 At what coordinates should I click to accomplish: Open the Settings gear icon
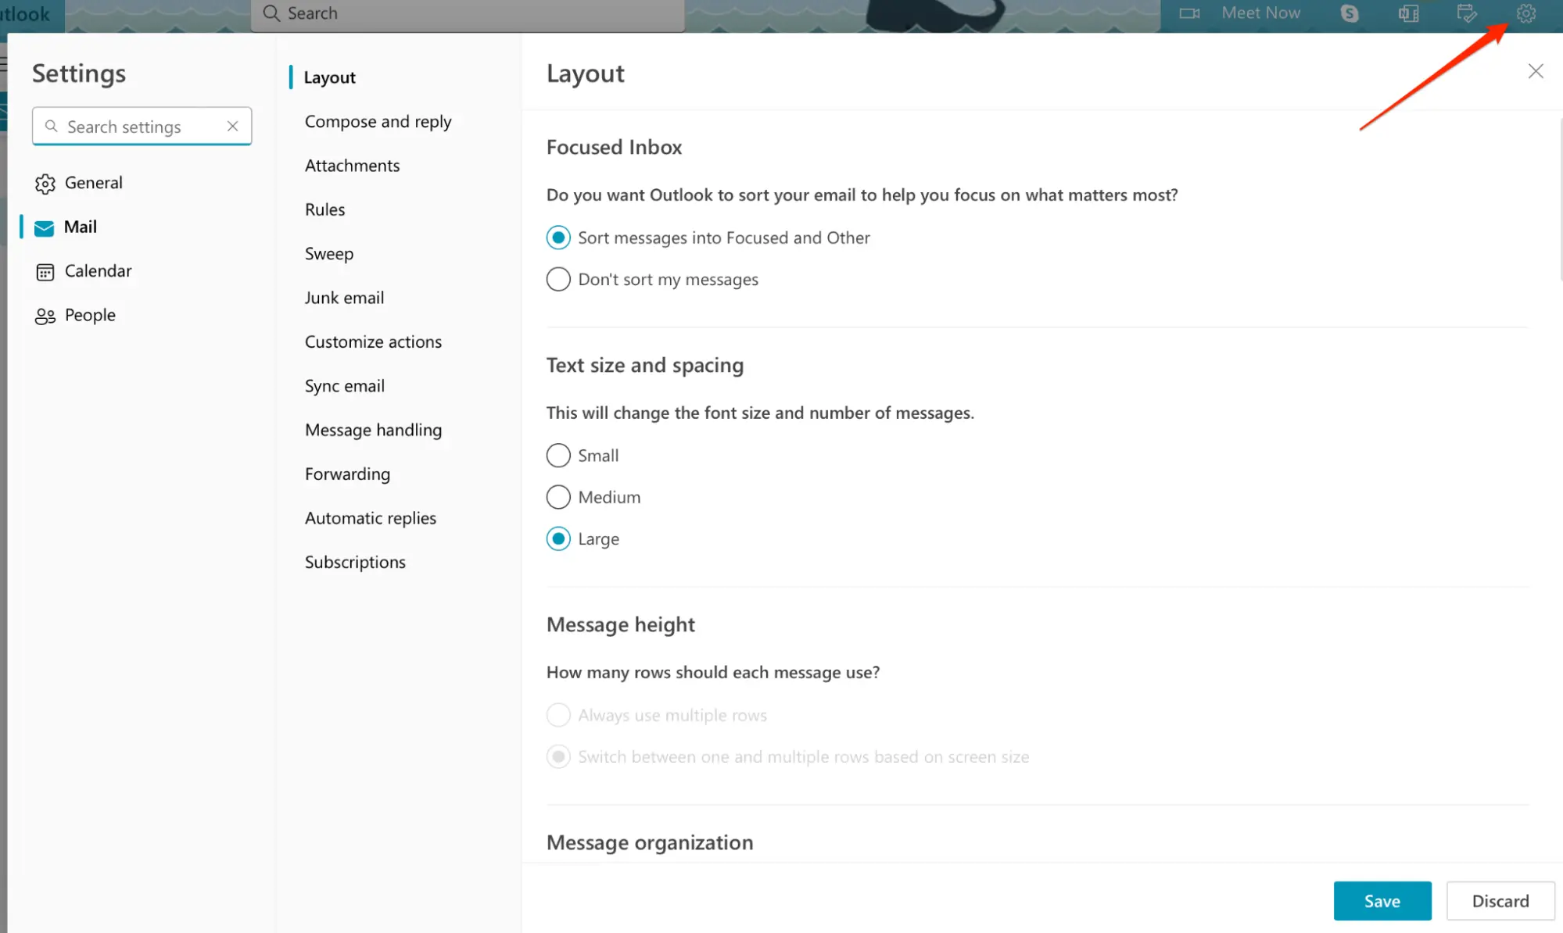coord(1525,13)
